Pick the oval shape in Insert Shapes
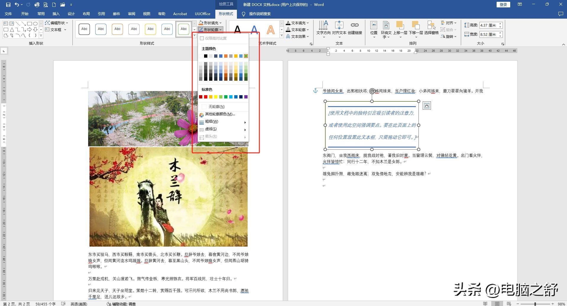The height and width of the screenshot is (306, 567). click(35, 23)
